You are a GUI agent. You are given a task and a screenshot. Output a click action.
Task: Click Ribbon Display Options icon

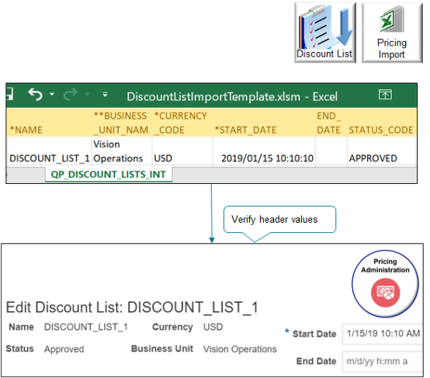(x=385, y=95)
